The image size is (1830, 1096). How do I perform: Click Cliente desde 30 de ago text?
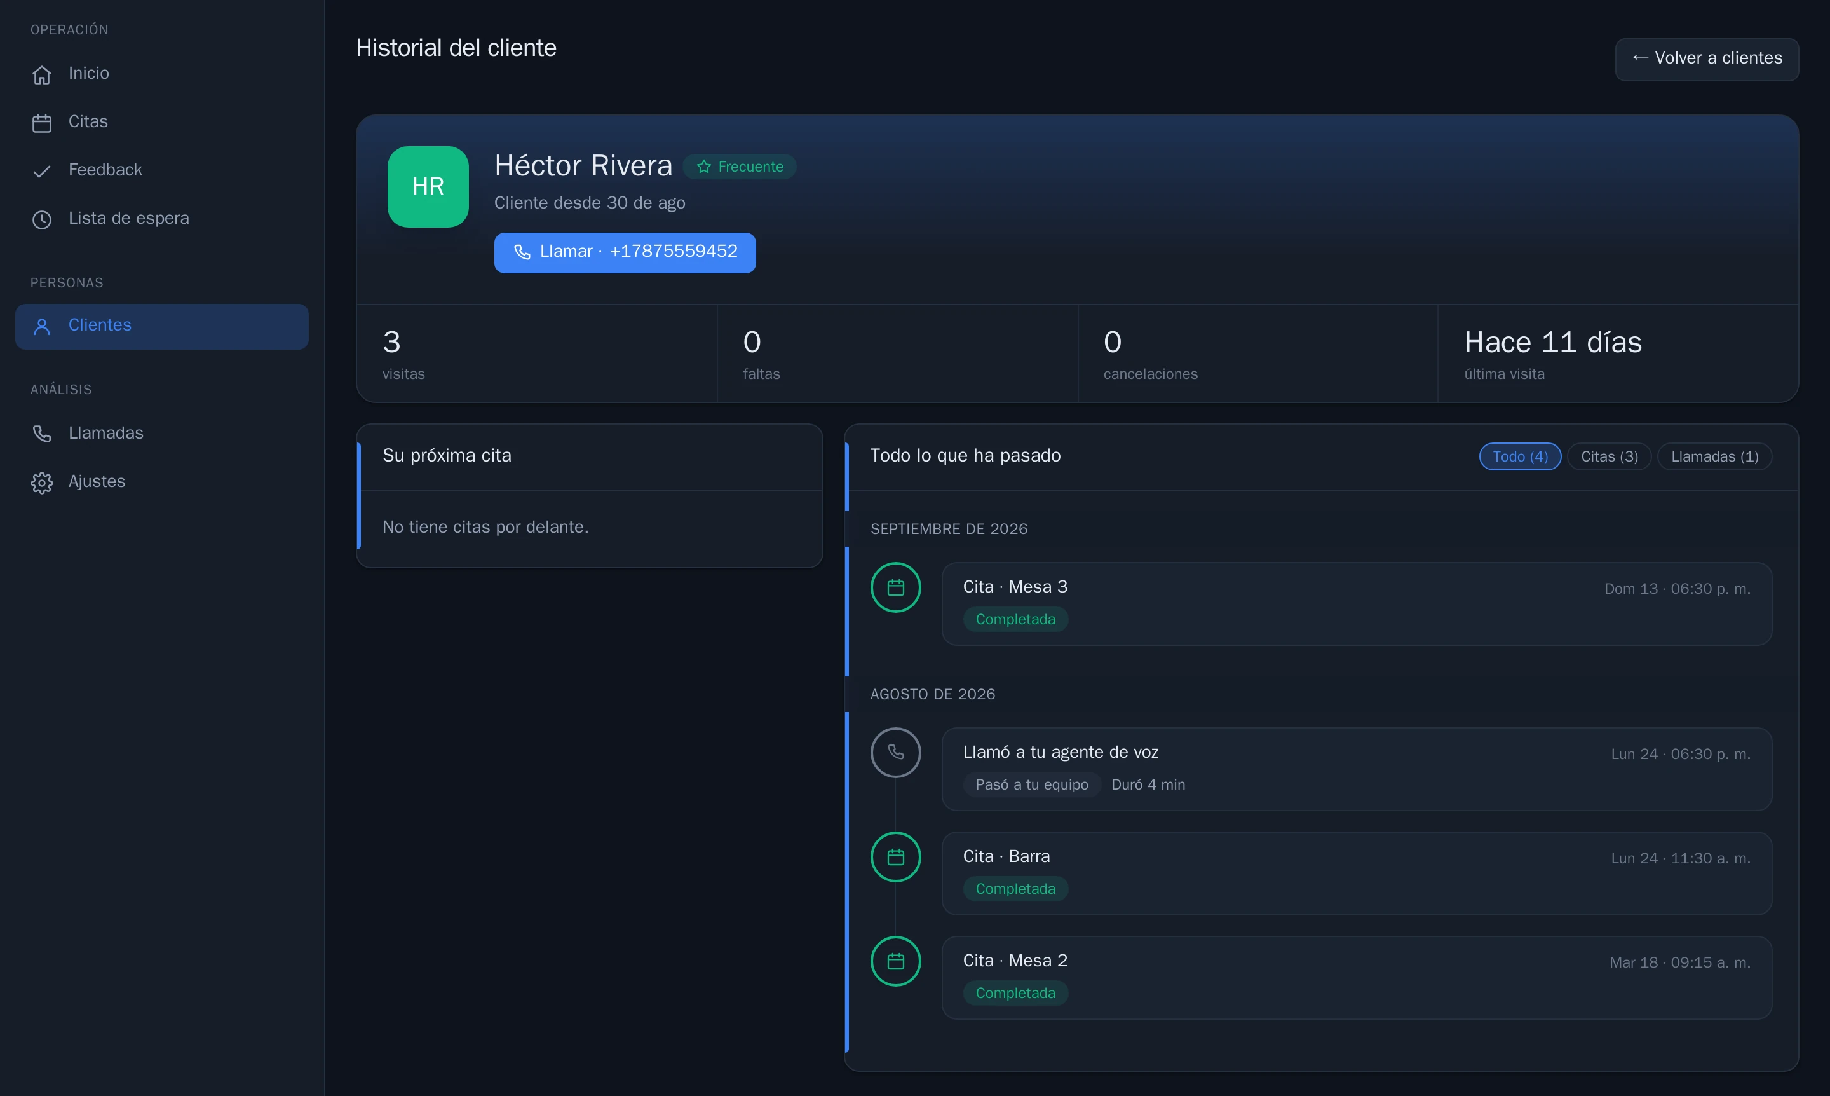pos(589,203)
